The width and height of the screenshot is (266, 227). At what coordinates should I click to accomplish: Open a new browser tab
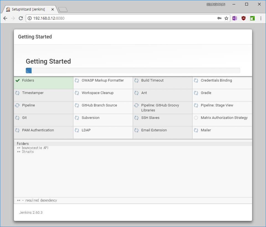[x=63, y=9]
